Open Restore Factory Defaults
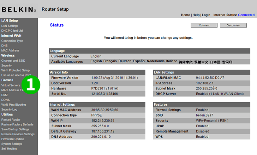This screenshot has height=155, width=257. point(17,124)
